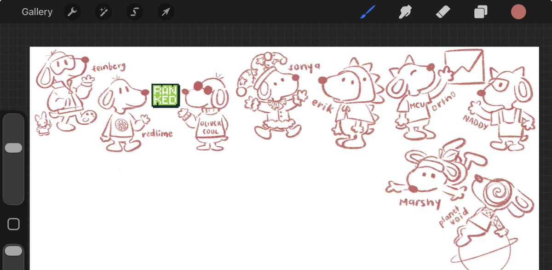552x270 pixels.
Task: Tap the sidebar Modify square button
Action: [14, 224]
